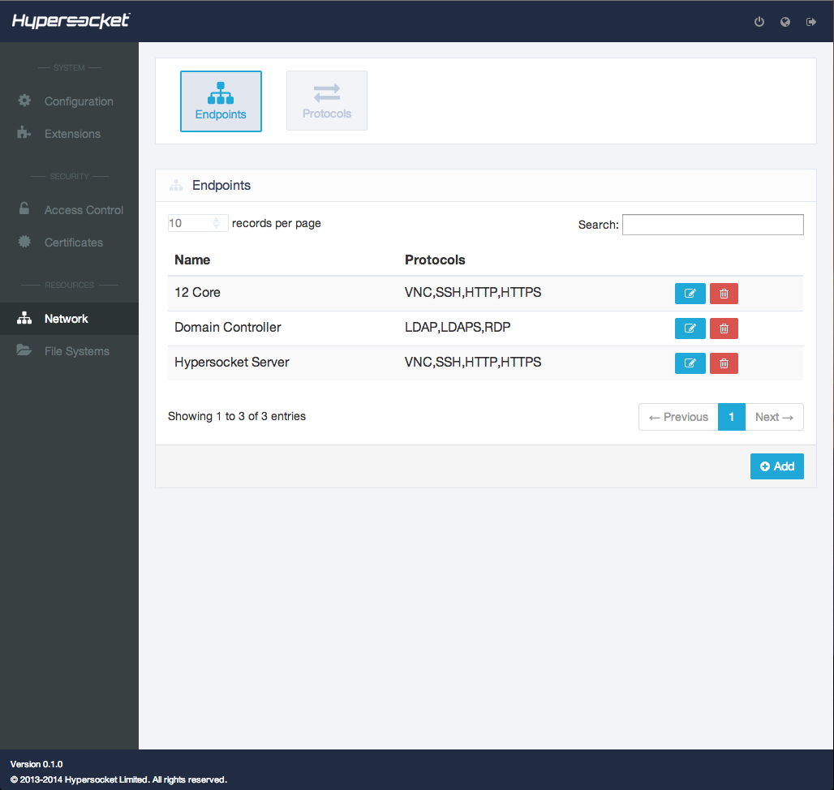The image size is (834, 790).
Task: Click the Extensions puzzle icon
Action: coord(24,132)
